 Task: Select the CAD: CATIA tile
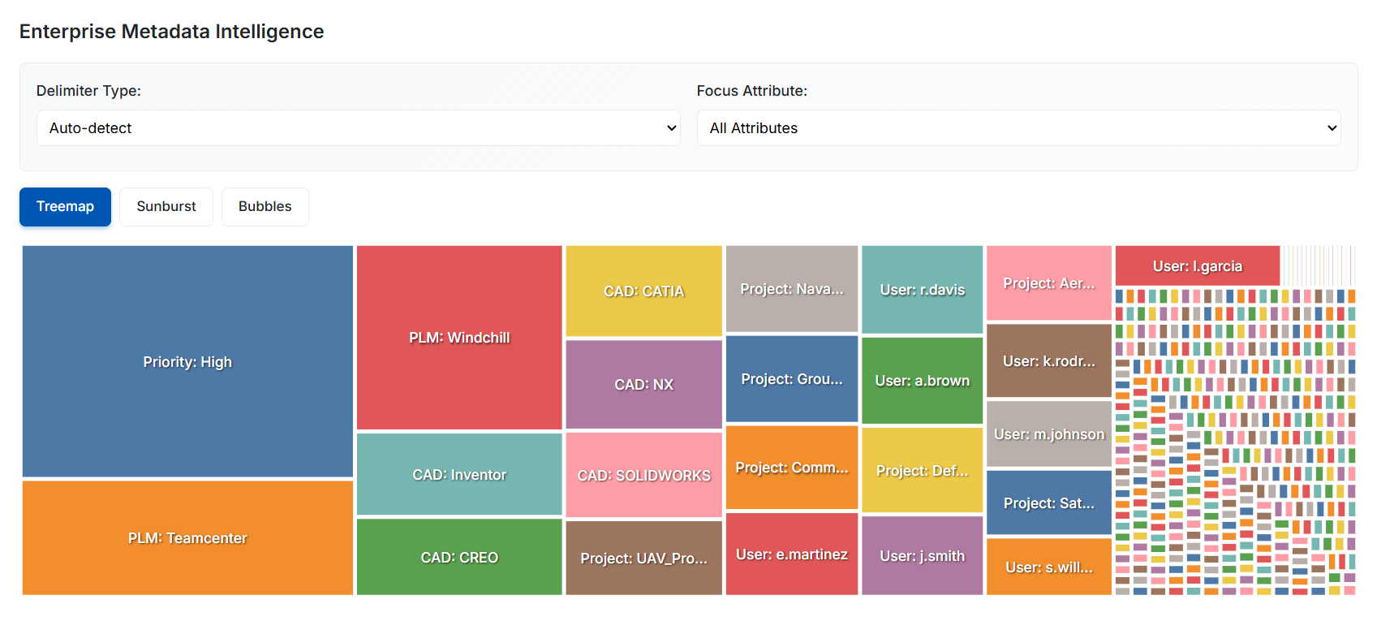coord(643,291)
